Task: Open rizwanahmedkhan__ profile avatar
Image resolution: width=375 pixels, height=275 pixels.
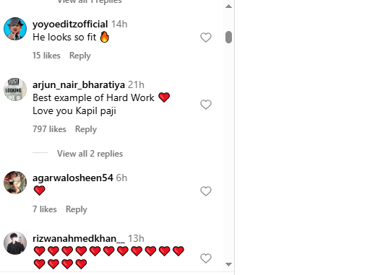Action: coord(15,243)
